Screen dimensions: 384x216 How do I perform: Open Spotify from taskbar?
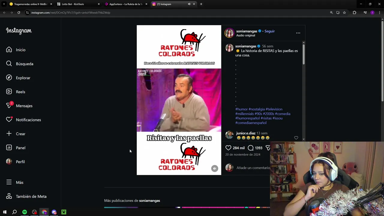point(25,212)
